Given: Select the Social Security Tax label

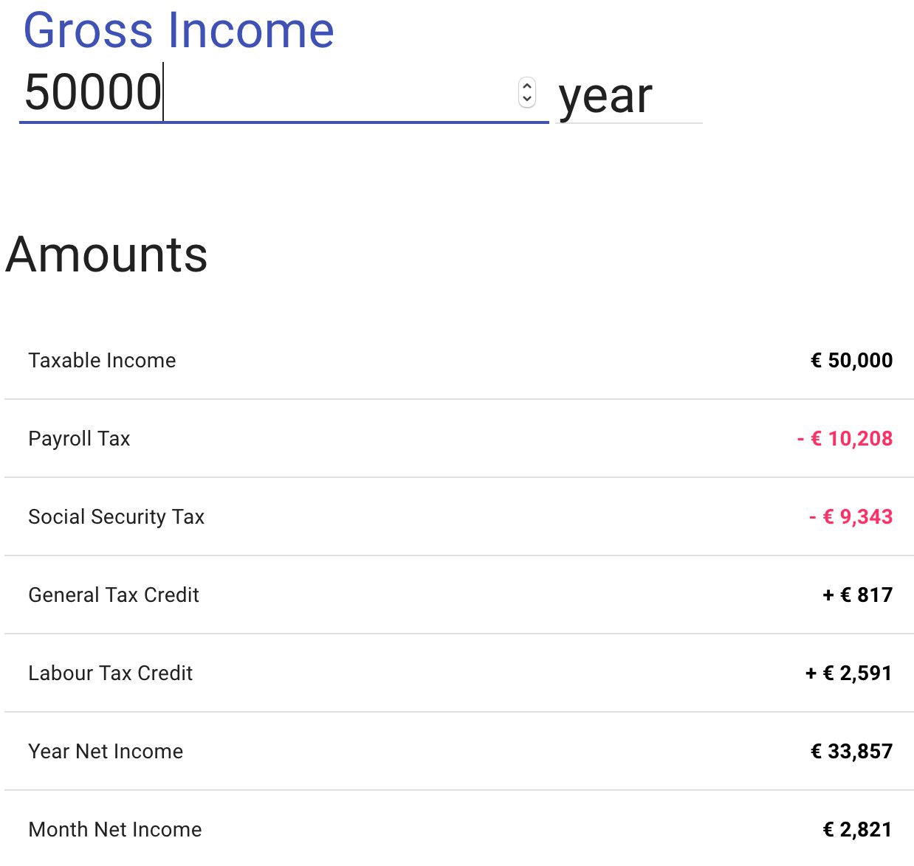Looking at the screenshot, I should coord(116,517).
